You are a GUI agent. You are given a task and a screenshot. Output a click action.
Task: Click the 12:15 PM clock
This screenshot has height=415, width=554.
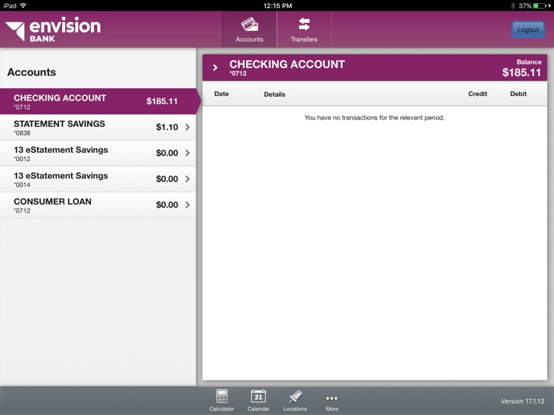coord(278,6)
